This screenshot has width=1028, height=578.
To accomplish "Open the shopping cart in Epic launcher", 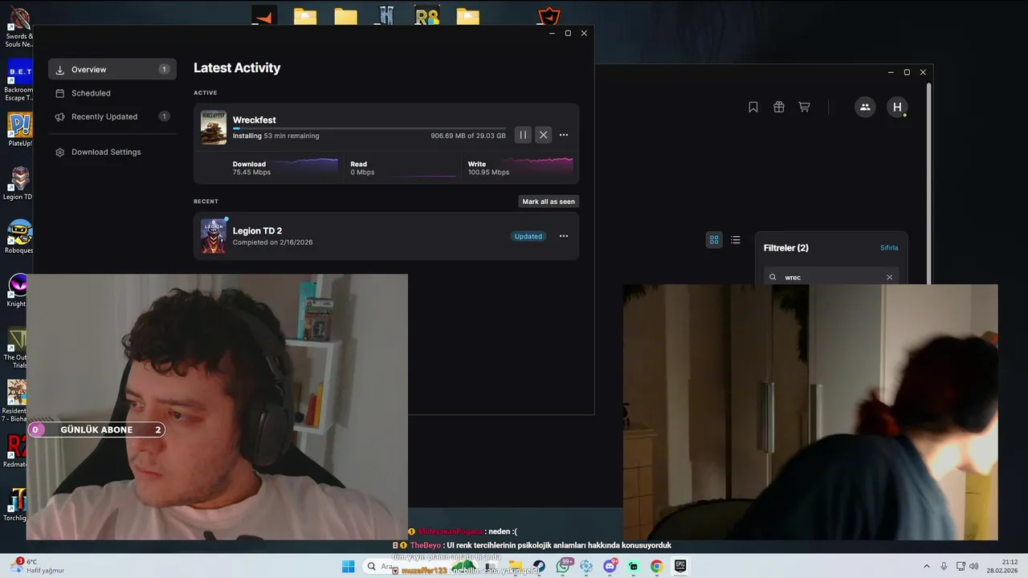I will coord(804,107).
